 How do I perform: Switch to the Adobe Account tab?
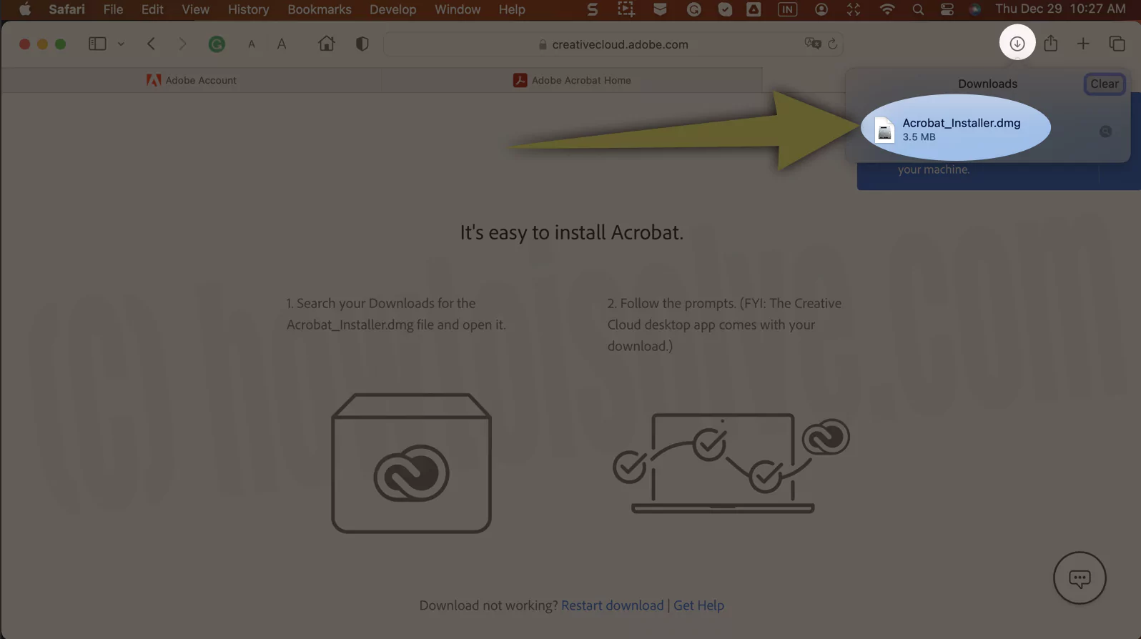point(192,80)
